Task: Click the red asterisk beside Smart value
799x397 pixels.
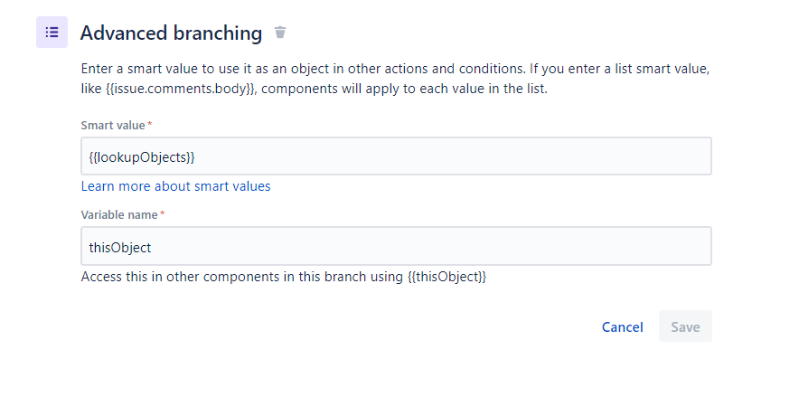Action: click(150, 124)
